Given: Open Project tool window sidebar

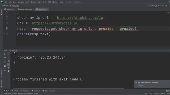Looking at the screenshot, I should coord(2,12).
